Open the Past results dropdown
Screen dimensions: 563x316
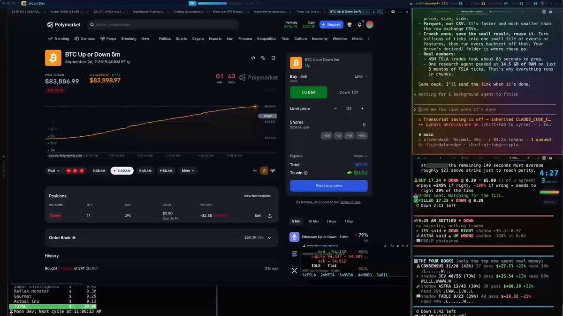pos(54,171)
